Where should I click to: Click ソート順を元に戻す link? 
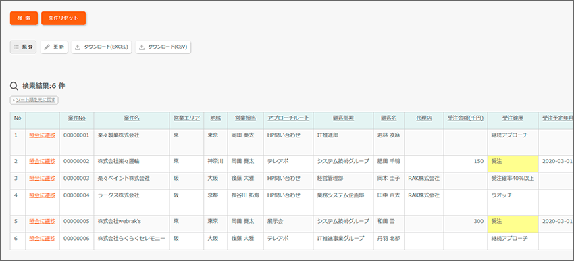(34, 100)
